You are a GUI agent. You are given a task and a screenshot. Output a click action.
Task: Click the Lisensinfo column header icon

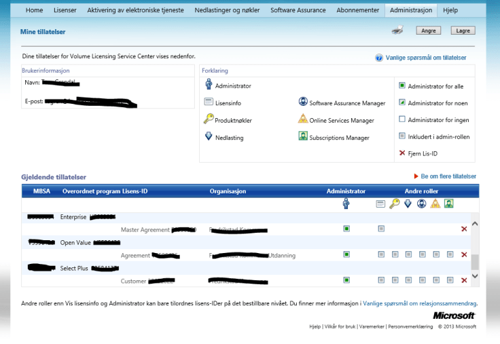[x=380, y=204]
